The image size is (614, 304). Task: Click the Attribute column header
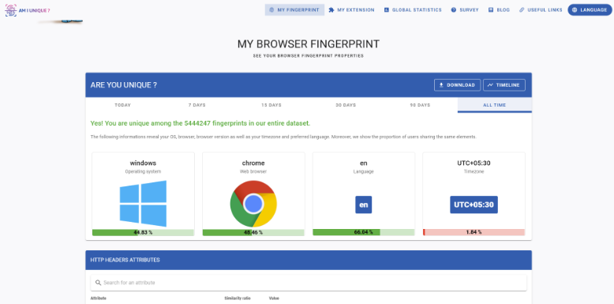coord(99,298)
